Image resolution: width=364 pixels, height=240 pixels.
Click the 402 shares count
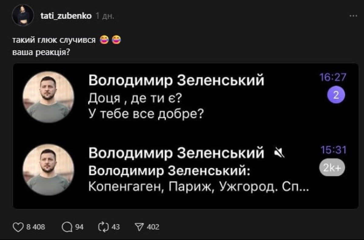[153, 227]
